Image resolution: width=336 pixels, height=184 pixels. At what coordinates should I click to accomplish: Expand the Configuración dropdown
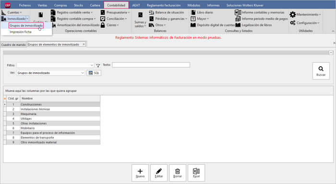coord(318,23)
